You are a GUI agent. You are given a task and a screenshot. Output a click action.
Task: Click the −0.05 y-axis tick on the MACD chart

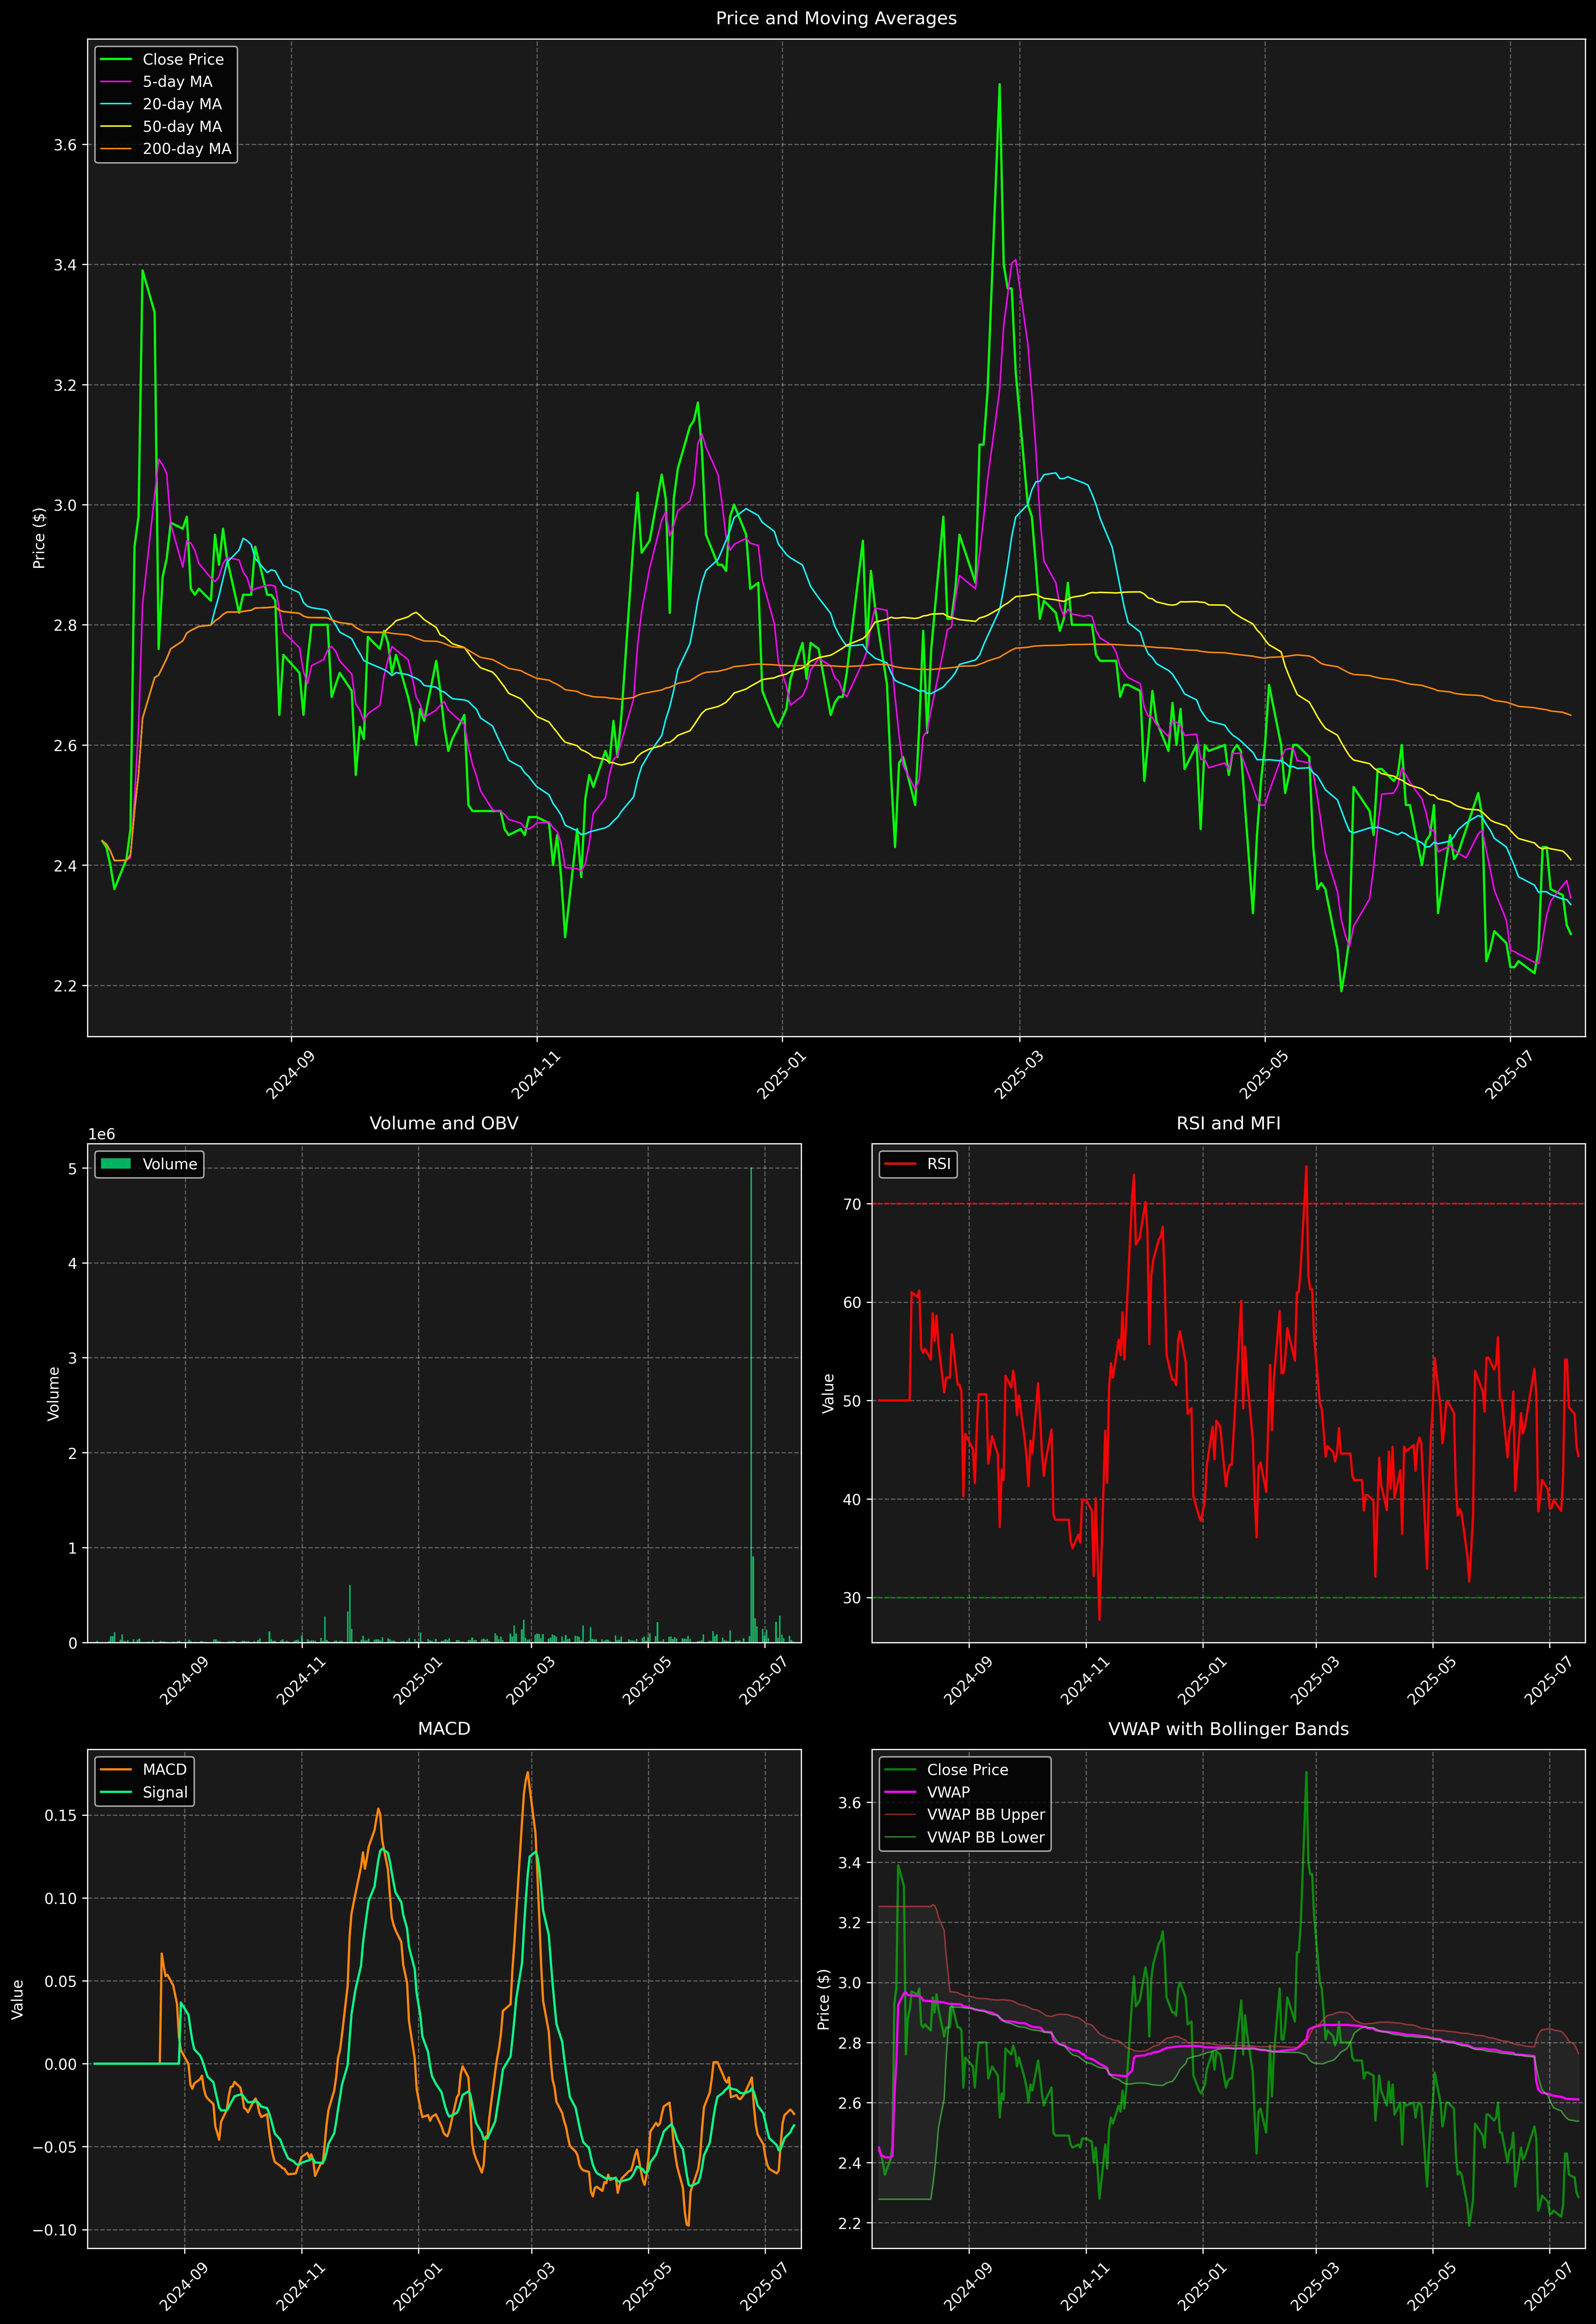pyautogui.click(x=55, y=2147)
